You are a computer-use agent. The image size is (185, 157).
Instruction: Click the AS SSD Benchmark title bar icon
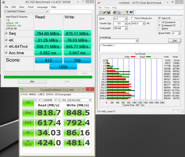tap(4, 2)
